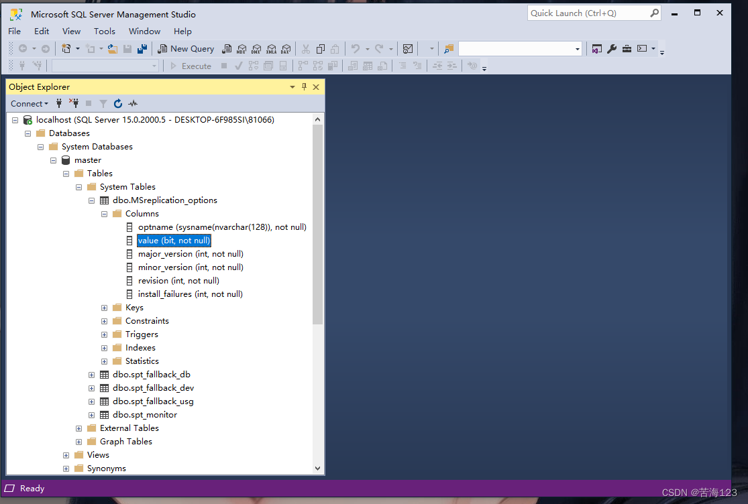Pin the Object Explorer panel
Image resolution: width=748 pixels, height=504 pixels.
point(304,86)
